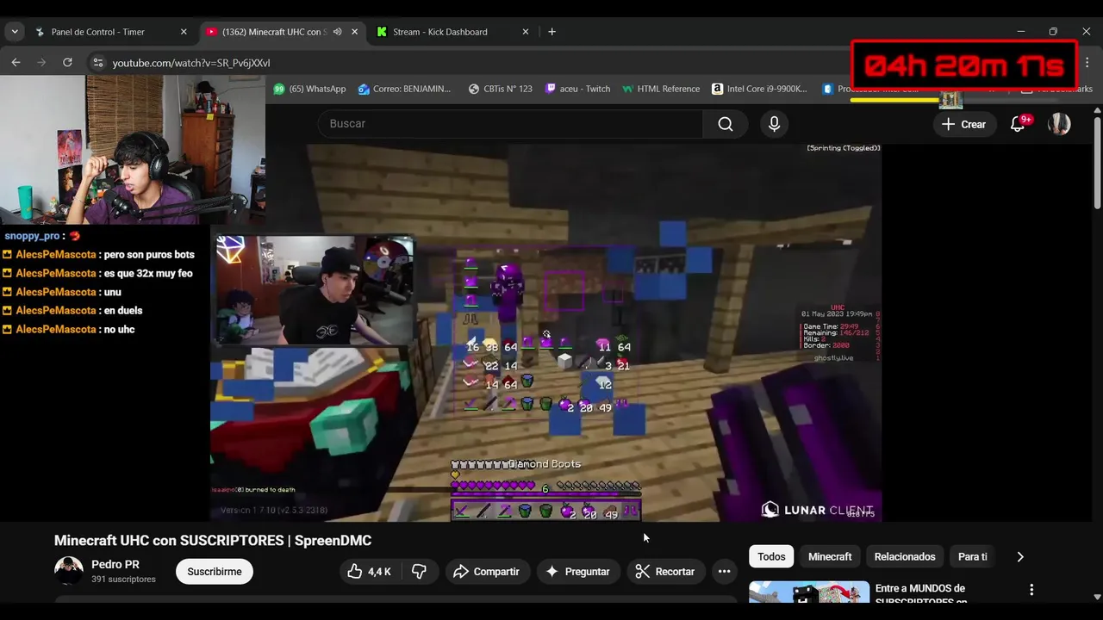The width and height of the screenshot is (1103, 620).
Task: Open the recommended video title Entra a MUNDOS
Action: coord(920,594)
